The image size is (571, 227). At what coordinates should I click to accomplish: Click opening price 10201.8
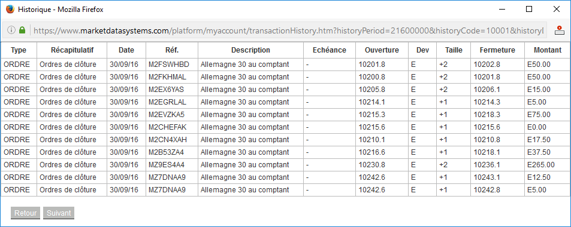pos(372,65)
